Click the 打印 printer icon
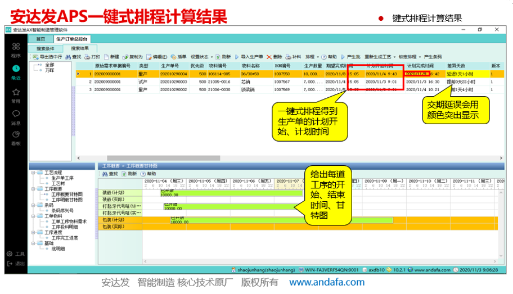 click(87, 57)
